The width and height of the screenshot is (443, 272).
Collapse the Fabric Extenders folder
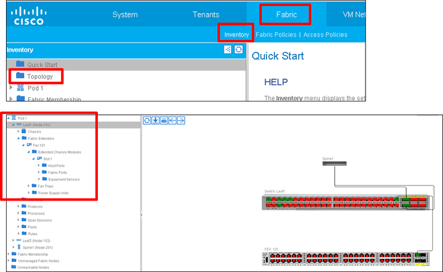19,138
